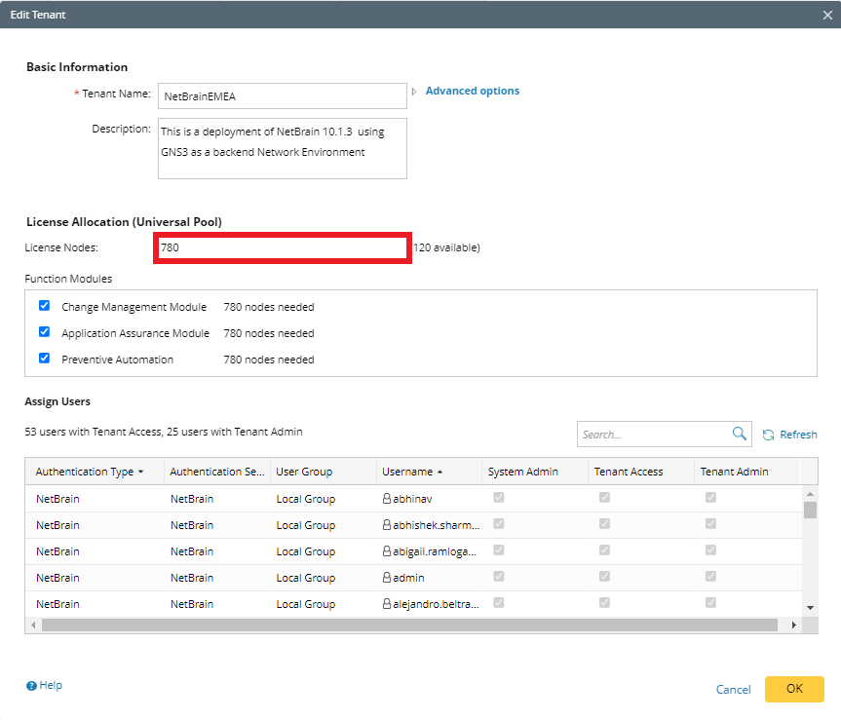The width and height of the screenshot is (841, 720).
Task: Click the scroll right arrow in users table
Action: click(x=794, y=625)
